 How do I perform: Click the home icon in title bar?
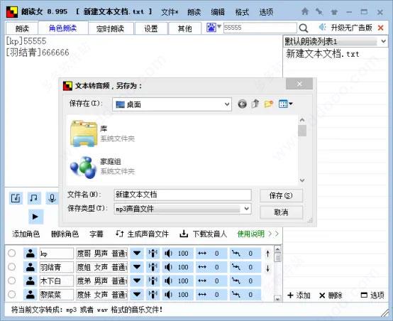[x=305, y=11]
